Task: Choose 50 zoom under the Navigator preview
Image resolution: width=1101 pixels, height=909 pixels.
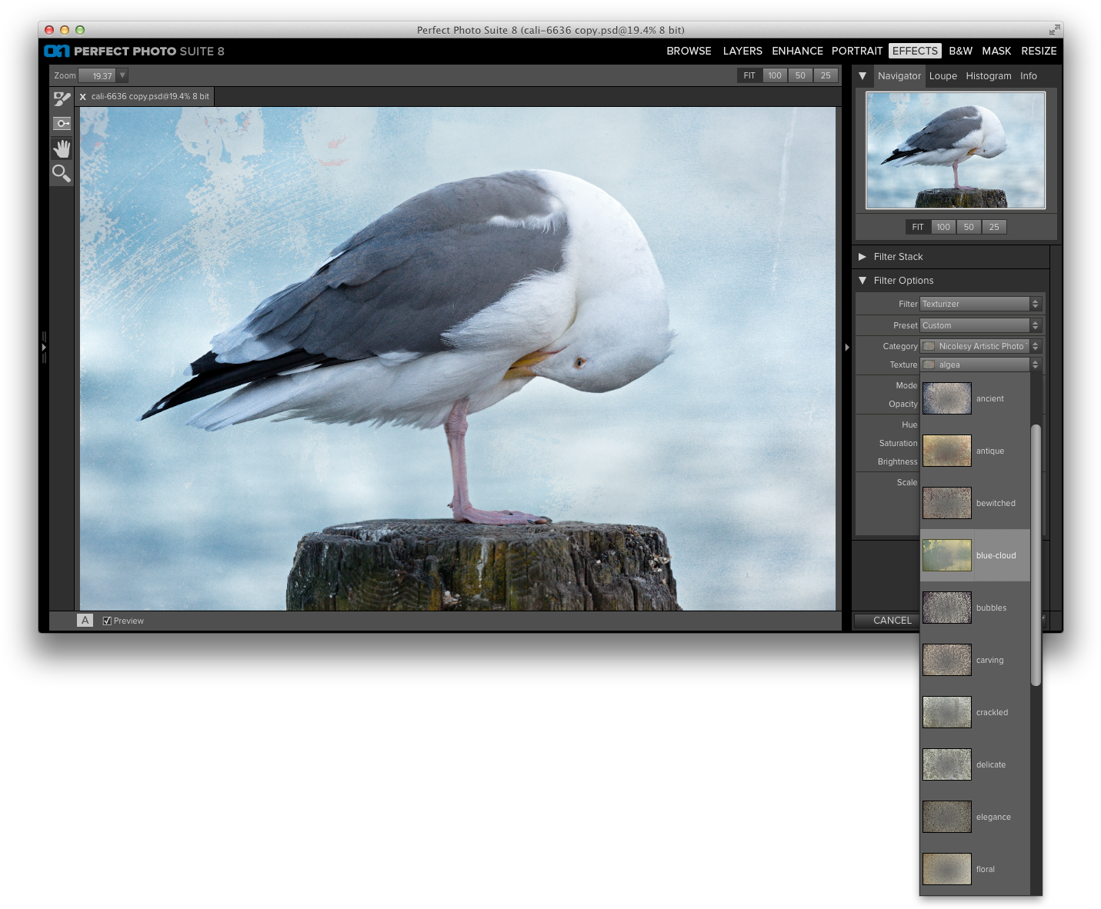Action: [x=969, y=227]
